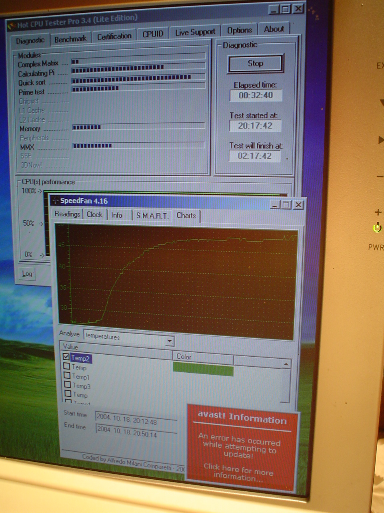
Task: Show the About tab
Action: pyautogui.click(x=274, y=29)
